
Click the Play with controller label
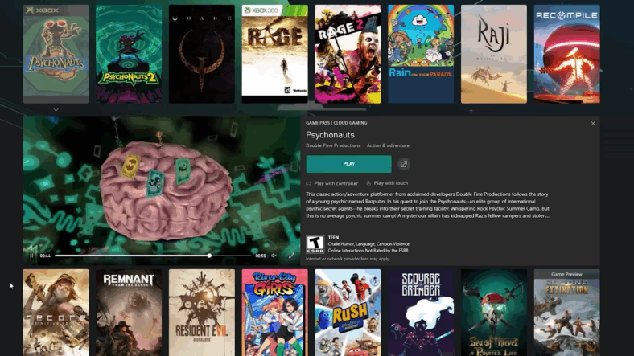pyautogui.click(x=336, y=183)
